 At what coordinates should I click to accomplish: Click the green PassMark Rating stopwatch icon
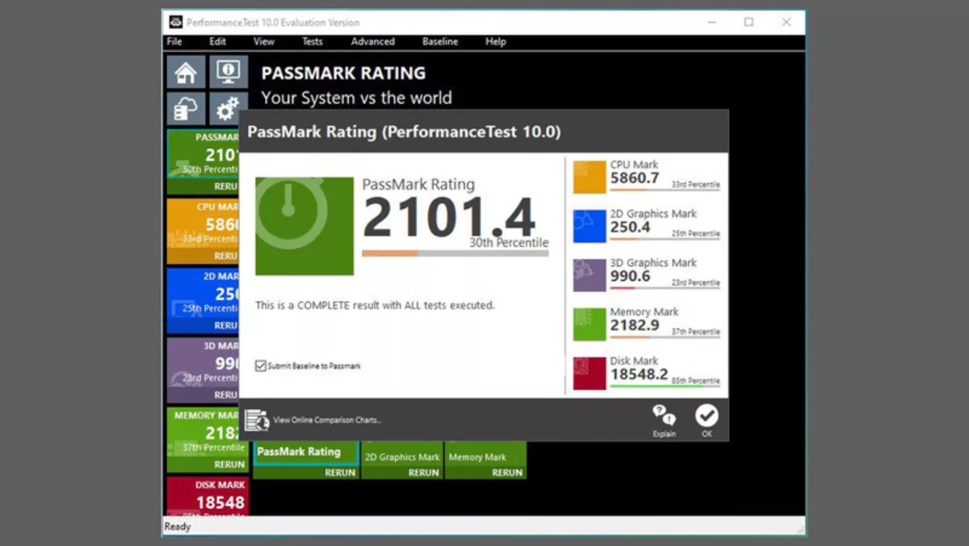pos(304,227)
